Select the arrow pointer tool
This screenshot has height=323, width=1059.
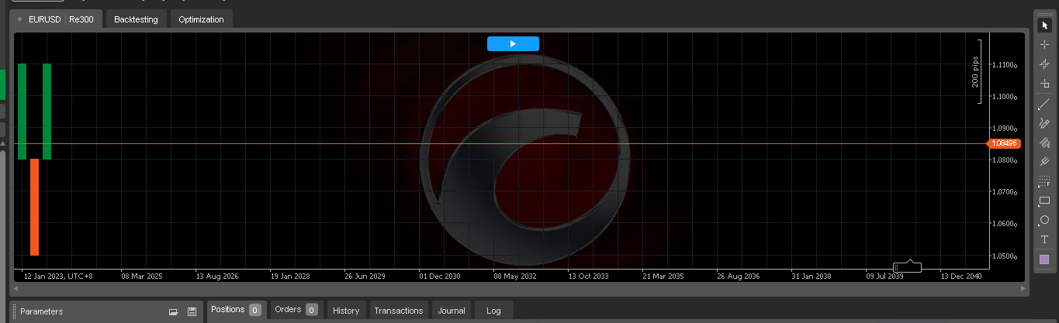coord(1044,26)
